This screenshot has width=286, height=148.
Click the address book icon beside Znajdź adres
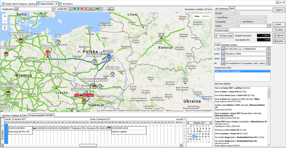point(16,9)
